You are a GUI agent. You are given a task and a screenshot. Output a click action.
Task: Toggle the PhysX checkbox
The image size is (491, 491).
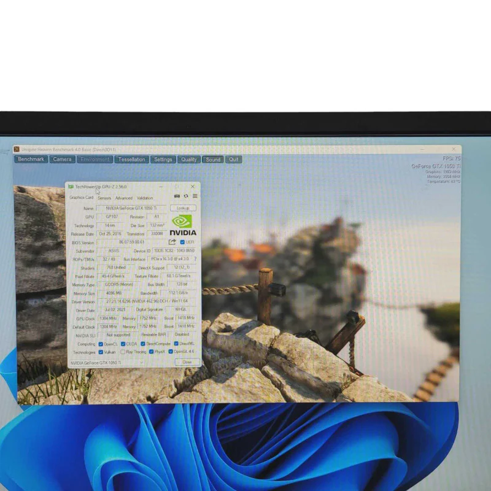(x=151, y=352)
